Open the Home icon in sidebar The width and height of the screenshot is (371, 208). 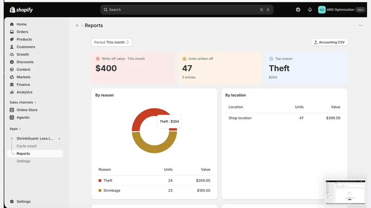12,24
